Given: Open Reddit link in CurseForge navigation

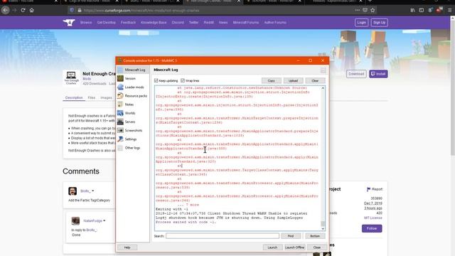Looking at the screenshot, I should (x=208, y=22).
